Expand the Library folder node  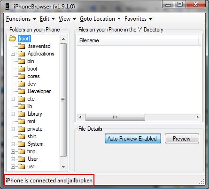click(13, 114)
